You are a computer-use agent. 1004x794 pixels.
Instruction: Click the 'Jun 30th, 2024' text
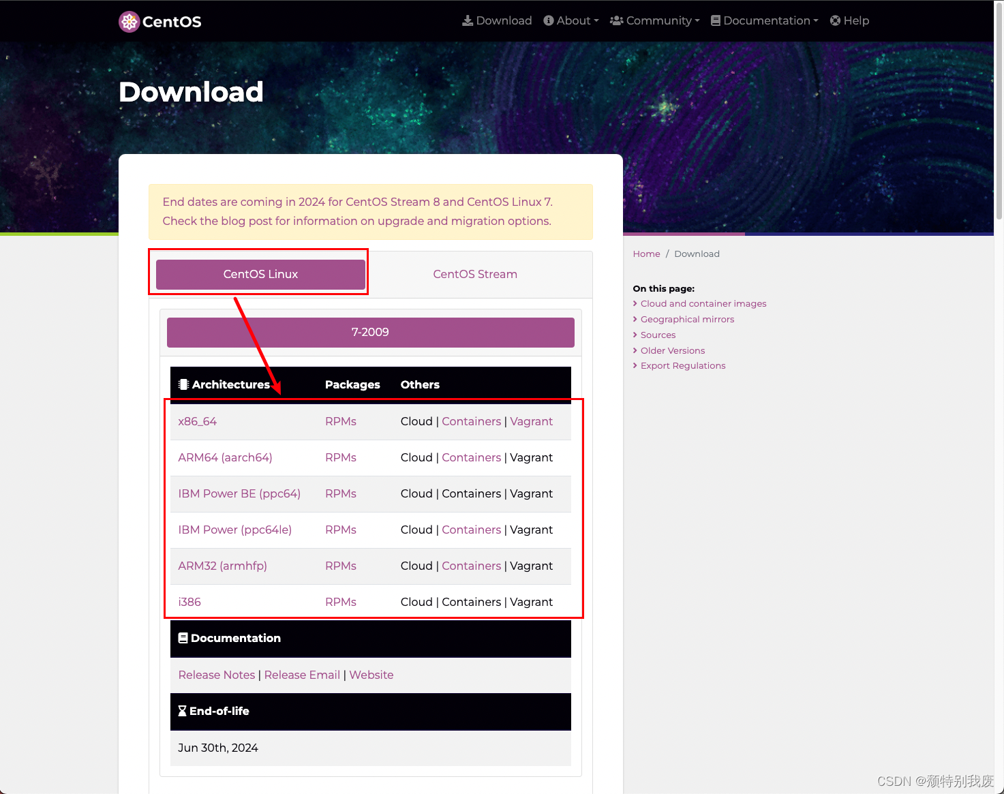pos(218,748)
